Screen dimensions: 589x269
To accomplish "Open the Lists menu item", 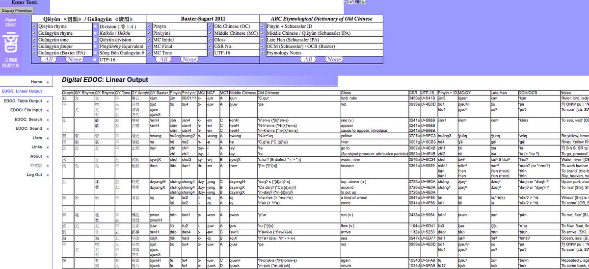I will (x=37, y=138).
